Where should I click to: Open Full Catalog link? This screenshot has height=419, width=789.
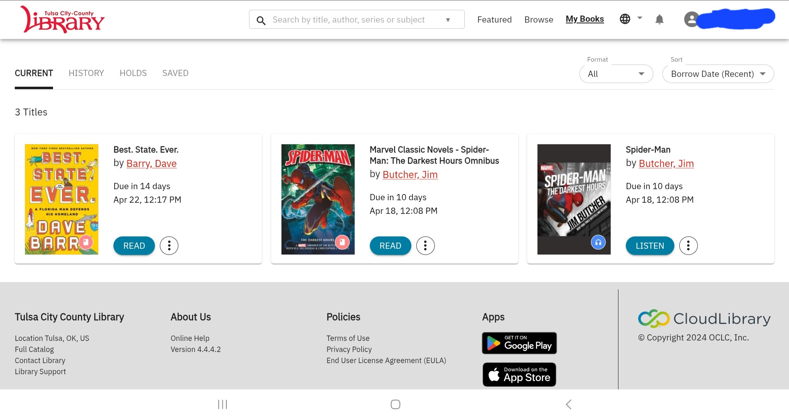coord(34,350)
